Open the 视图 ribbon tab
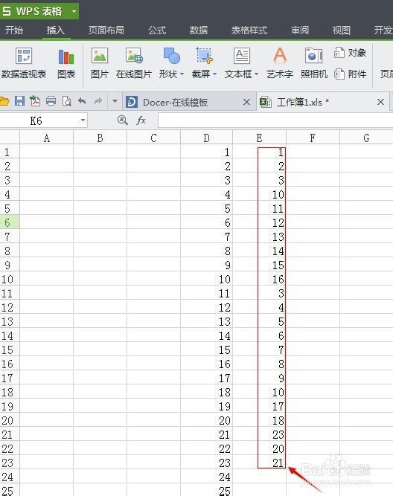 pyautogui.click(x=342, y=30)
